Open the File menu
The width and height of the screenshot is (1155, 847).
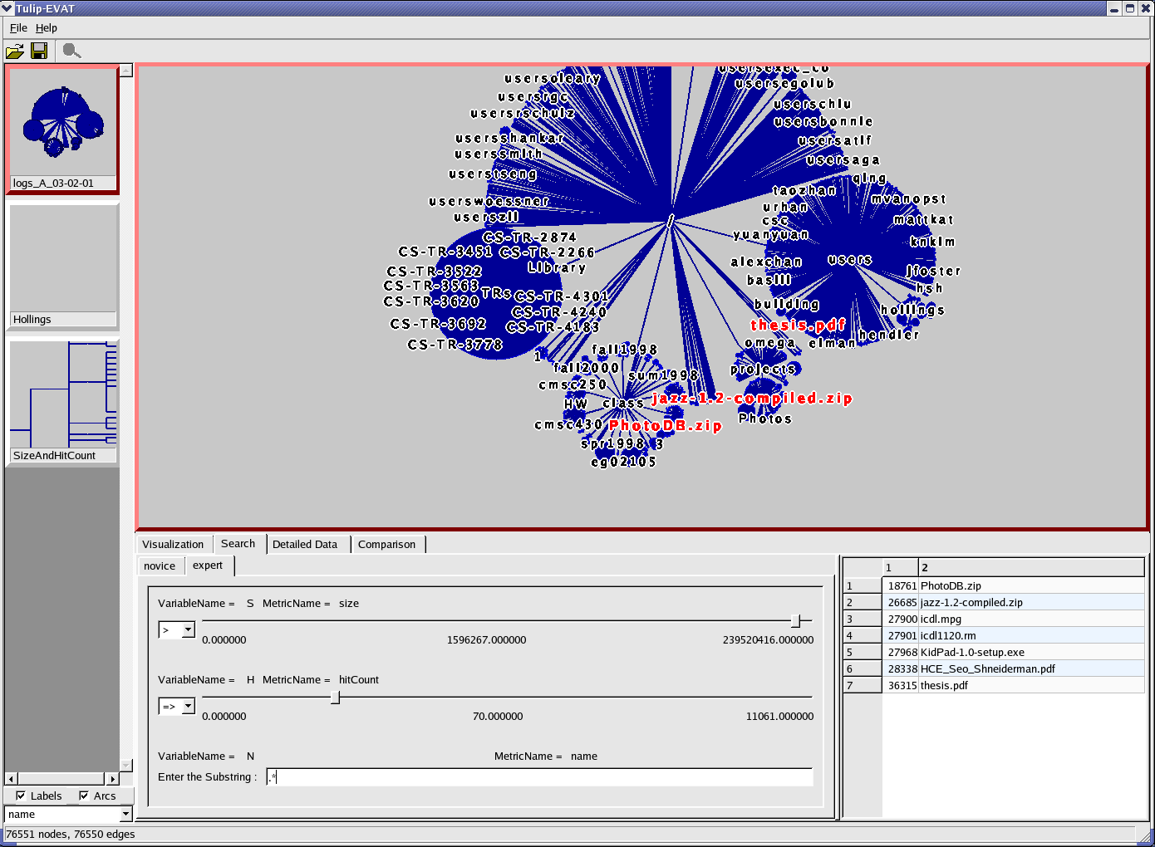18,27
